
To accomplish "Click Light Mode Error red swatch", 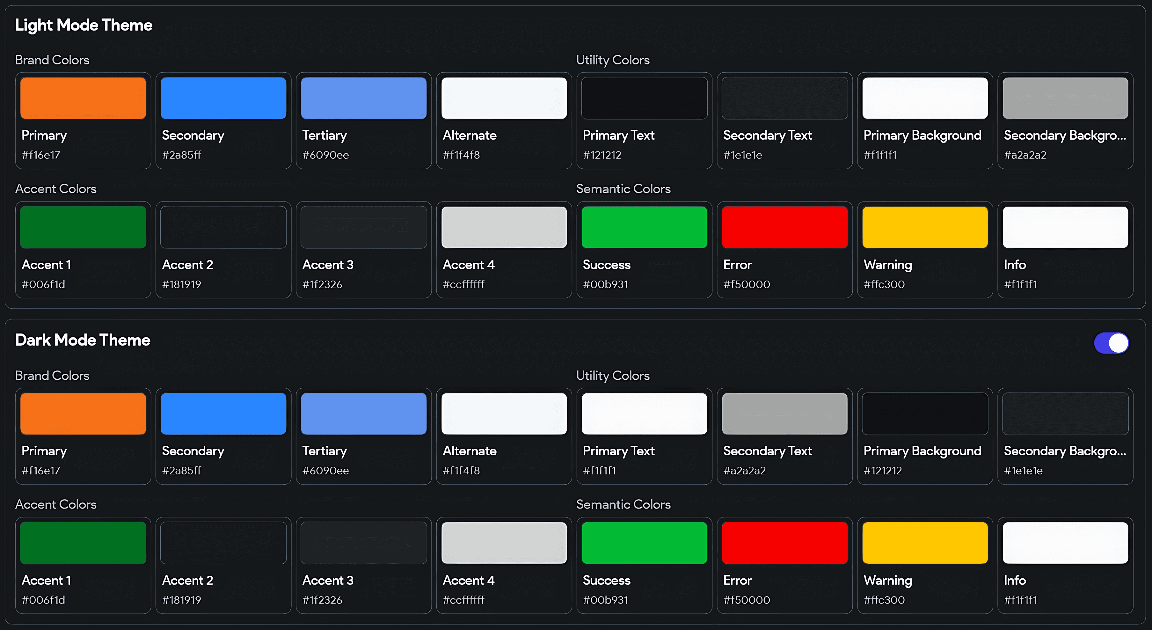I will (784, 227).
